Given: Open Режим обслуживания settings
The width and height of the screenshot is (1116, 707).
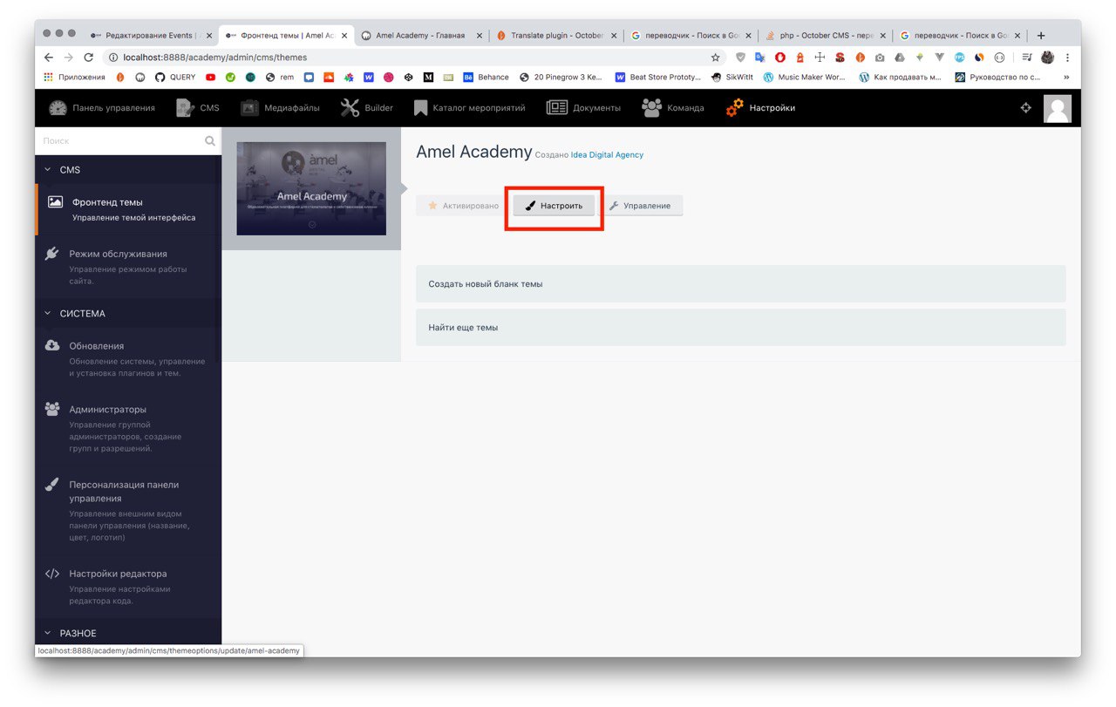Looking at the screenshot, I should pyautogui.click(x=128, y=267).
